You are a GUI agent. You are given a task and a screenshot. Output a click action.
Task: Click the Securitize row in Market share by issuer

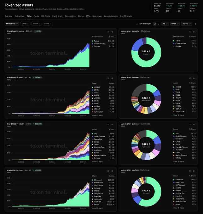coord(184,139)
